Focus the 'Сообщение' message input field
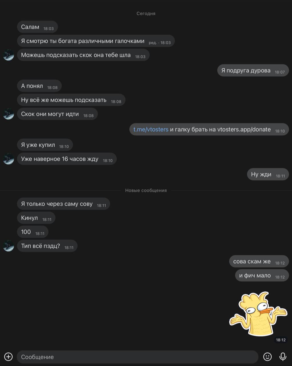 137,357
